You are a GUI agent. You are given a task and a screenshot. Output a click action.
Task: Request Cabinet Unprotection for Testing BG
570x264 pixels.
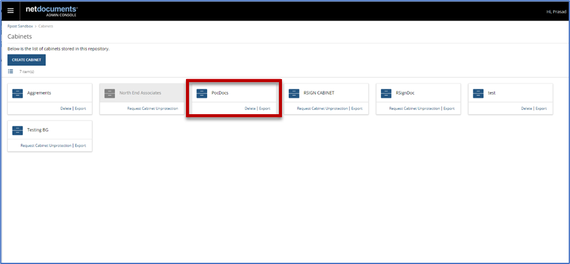[x=46, y=146]
